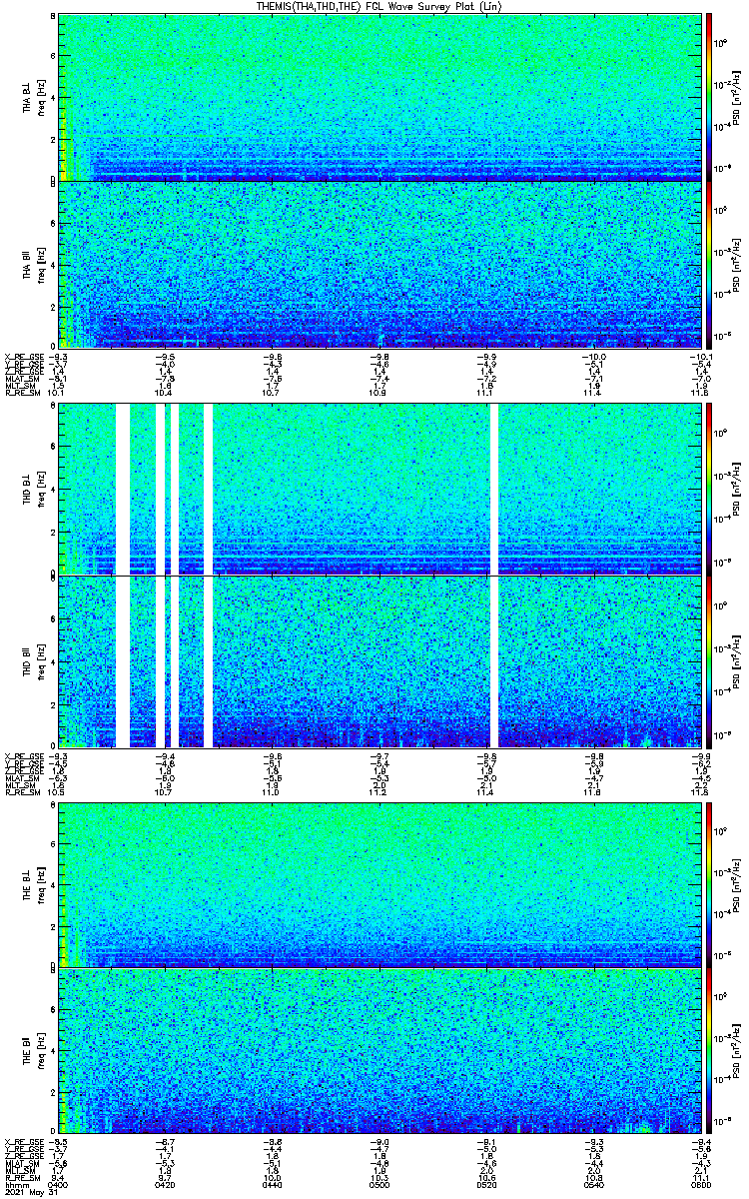Click the 'PSD [nT²/Hz]' label beside the THE B∥ color bar

tap(736, 1050)
